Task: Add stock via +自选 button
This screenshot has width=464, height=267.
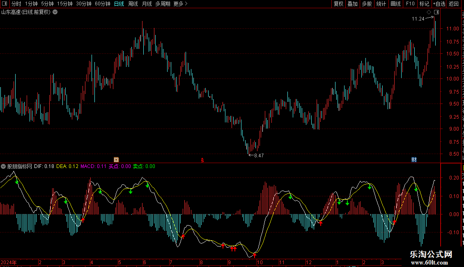Action: tap(439, 4)
